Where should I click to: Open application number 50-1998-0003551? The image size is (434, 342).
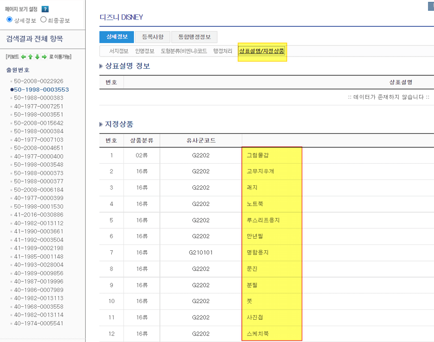(x=38, y=114)
